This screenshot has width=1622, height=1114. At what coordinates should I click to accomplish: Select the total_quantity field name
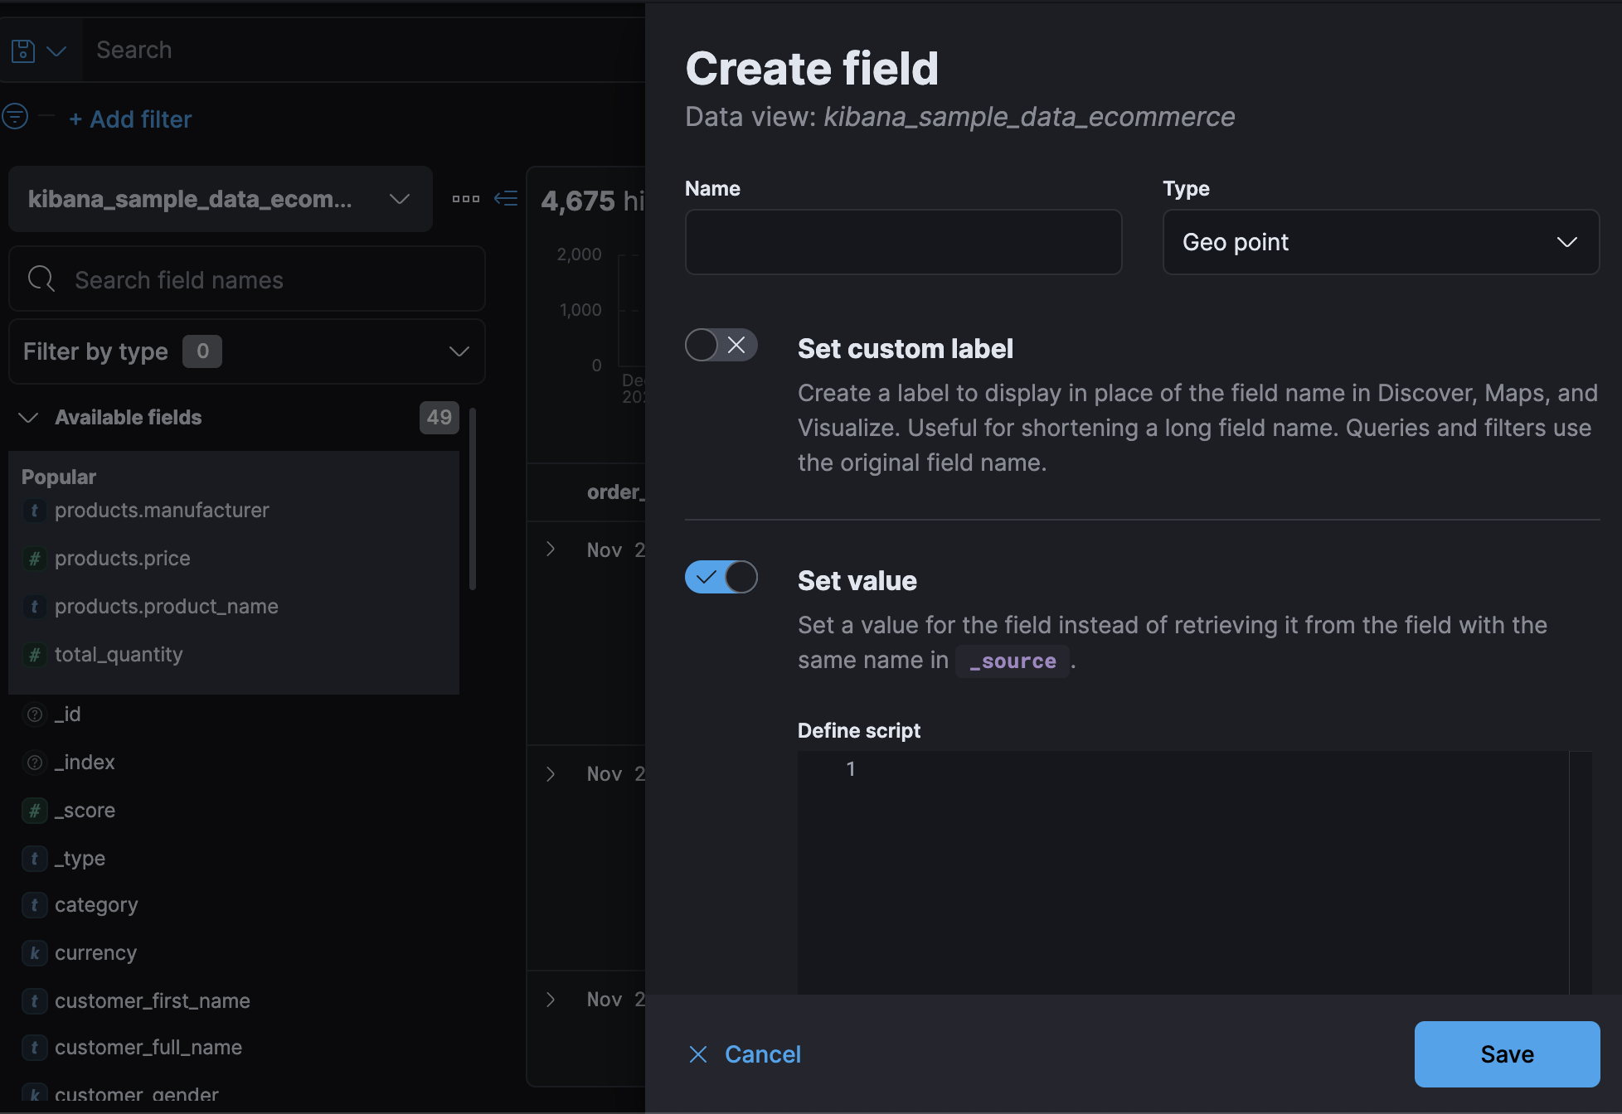(119, 655)
